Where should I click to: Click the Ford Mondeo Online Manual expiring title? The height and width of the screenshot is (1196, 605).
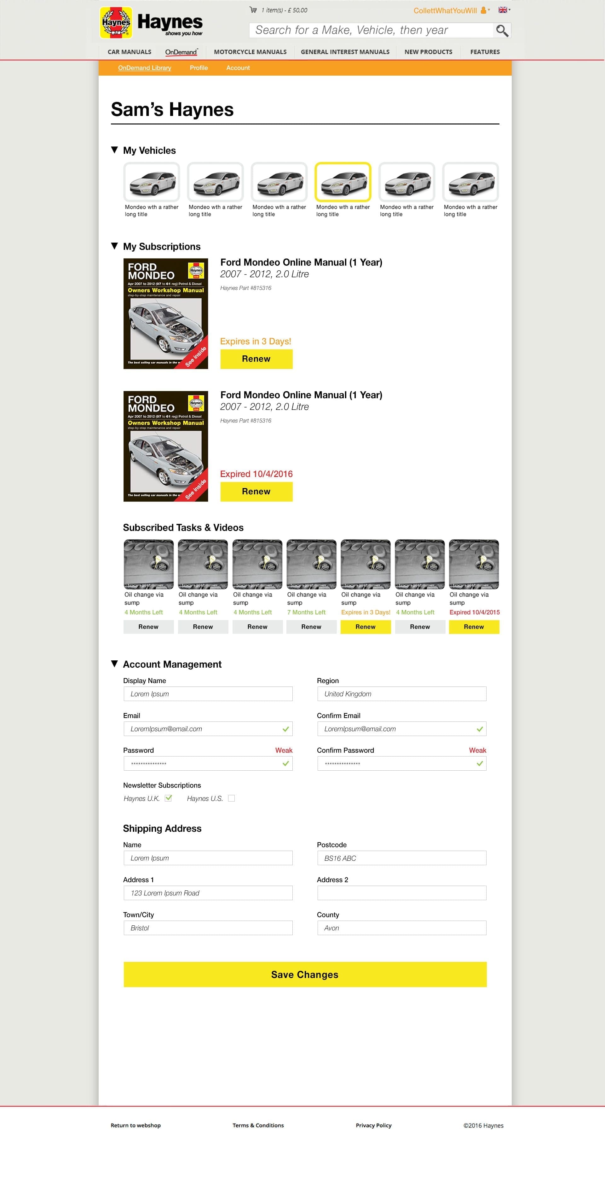301,262
